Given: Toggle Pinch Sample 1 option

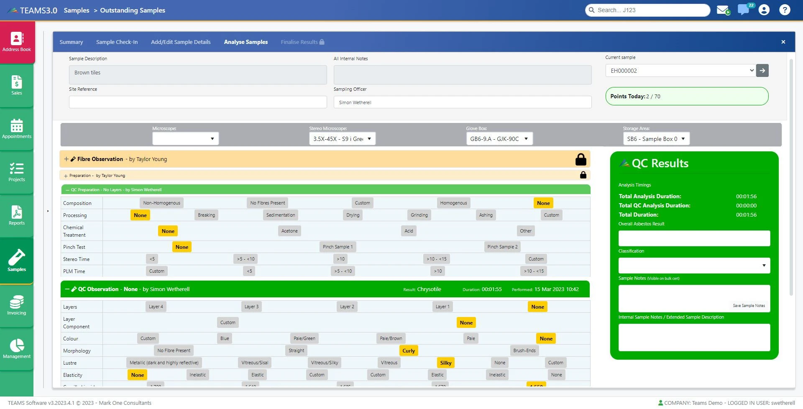Looking at the screenshot, I should click(x=338, y=247).
